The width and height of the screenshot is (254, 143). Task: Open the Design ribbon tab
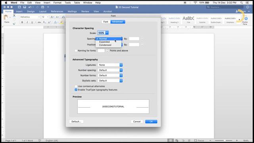[x=31, y=12]
